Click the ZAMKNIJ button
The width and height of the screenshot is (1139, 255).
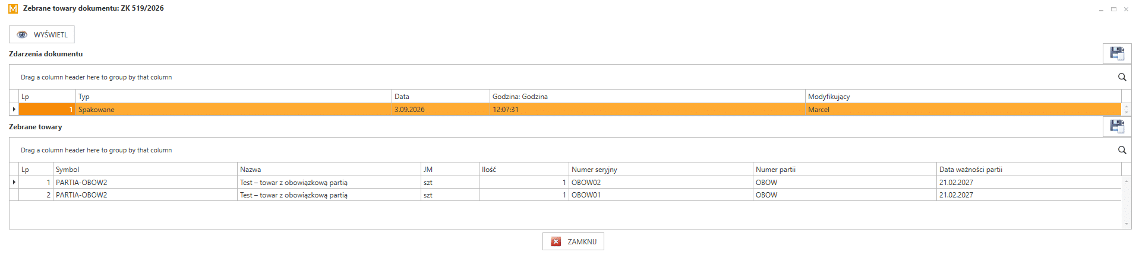pyautogui.click(x=573, y=241)
